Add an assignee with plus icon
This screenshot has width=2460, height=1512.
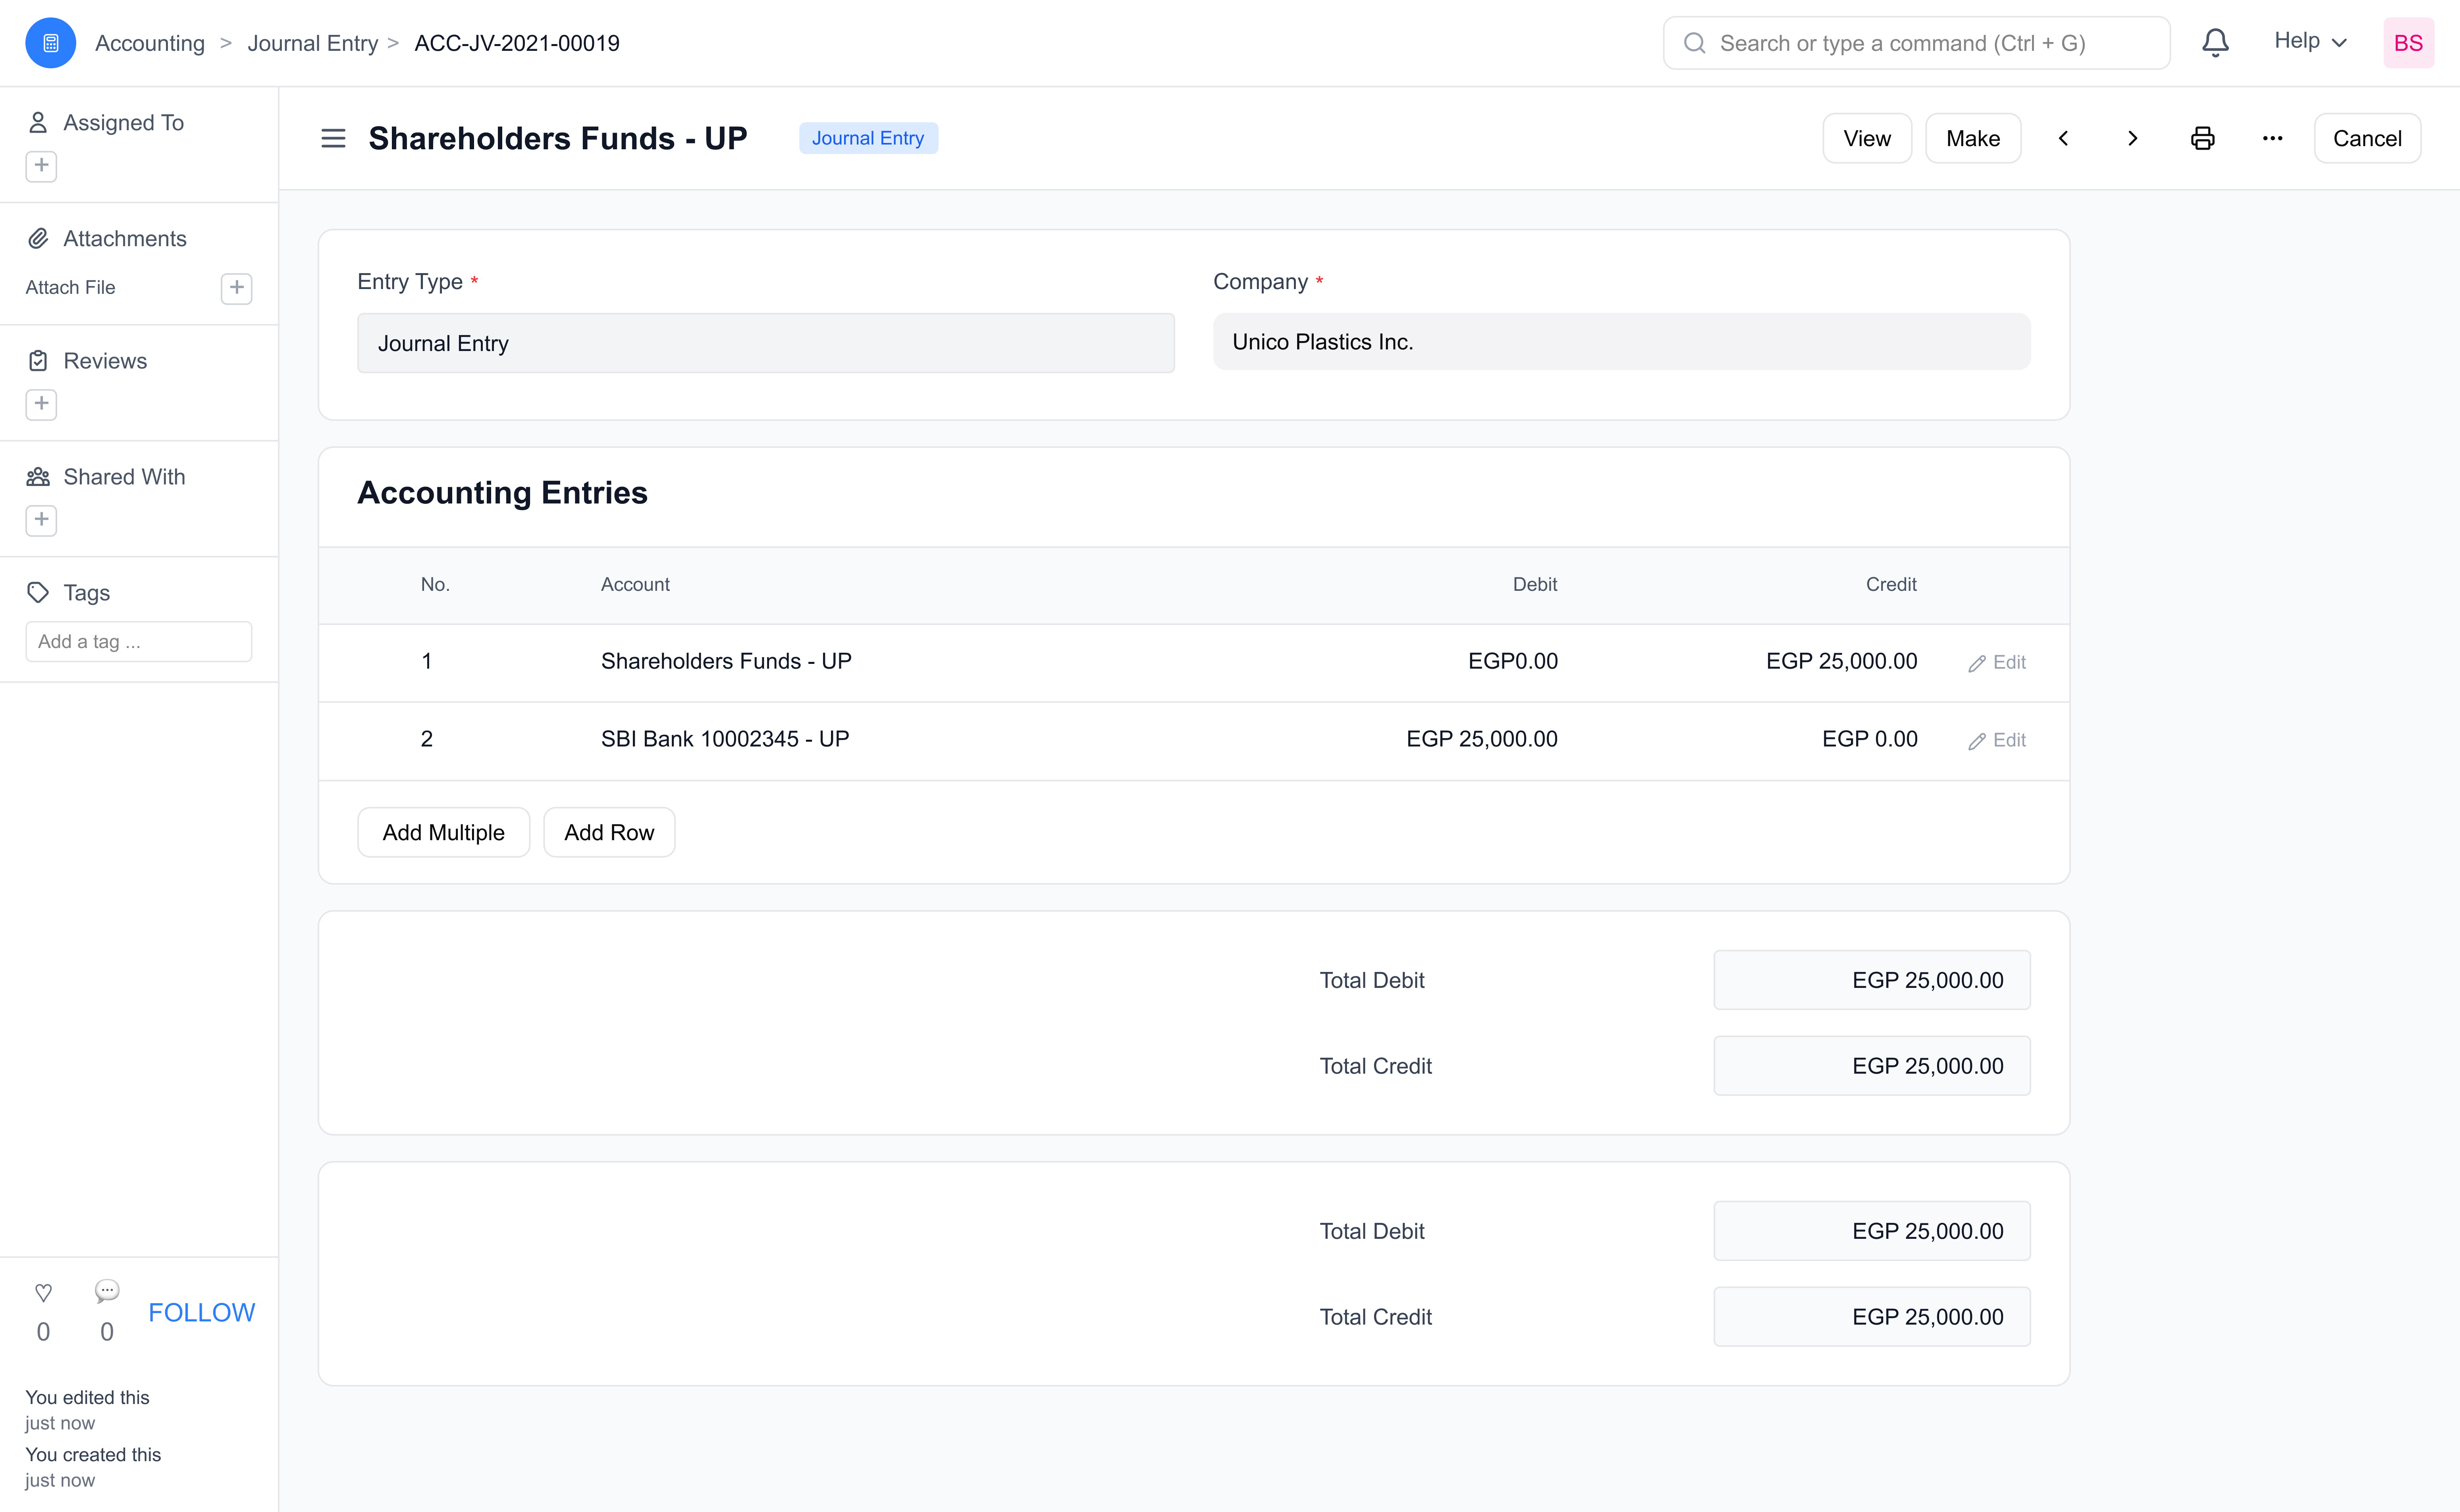coord(41,165)
